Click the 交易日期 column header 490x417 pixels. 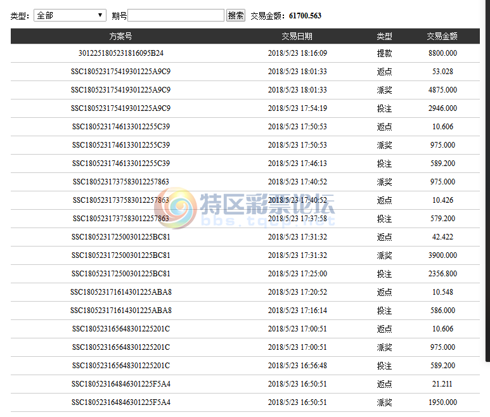[x=297, y=36]
